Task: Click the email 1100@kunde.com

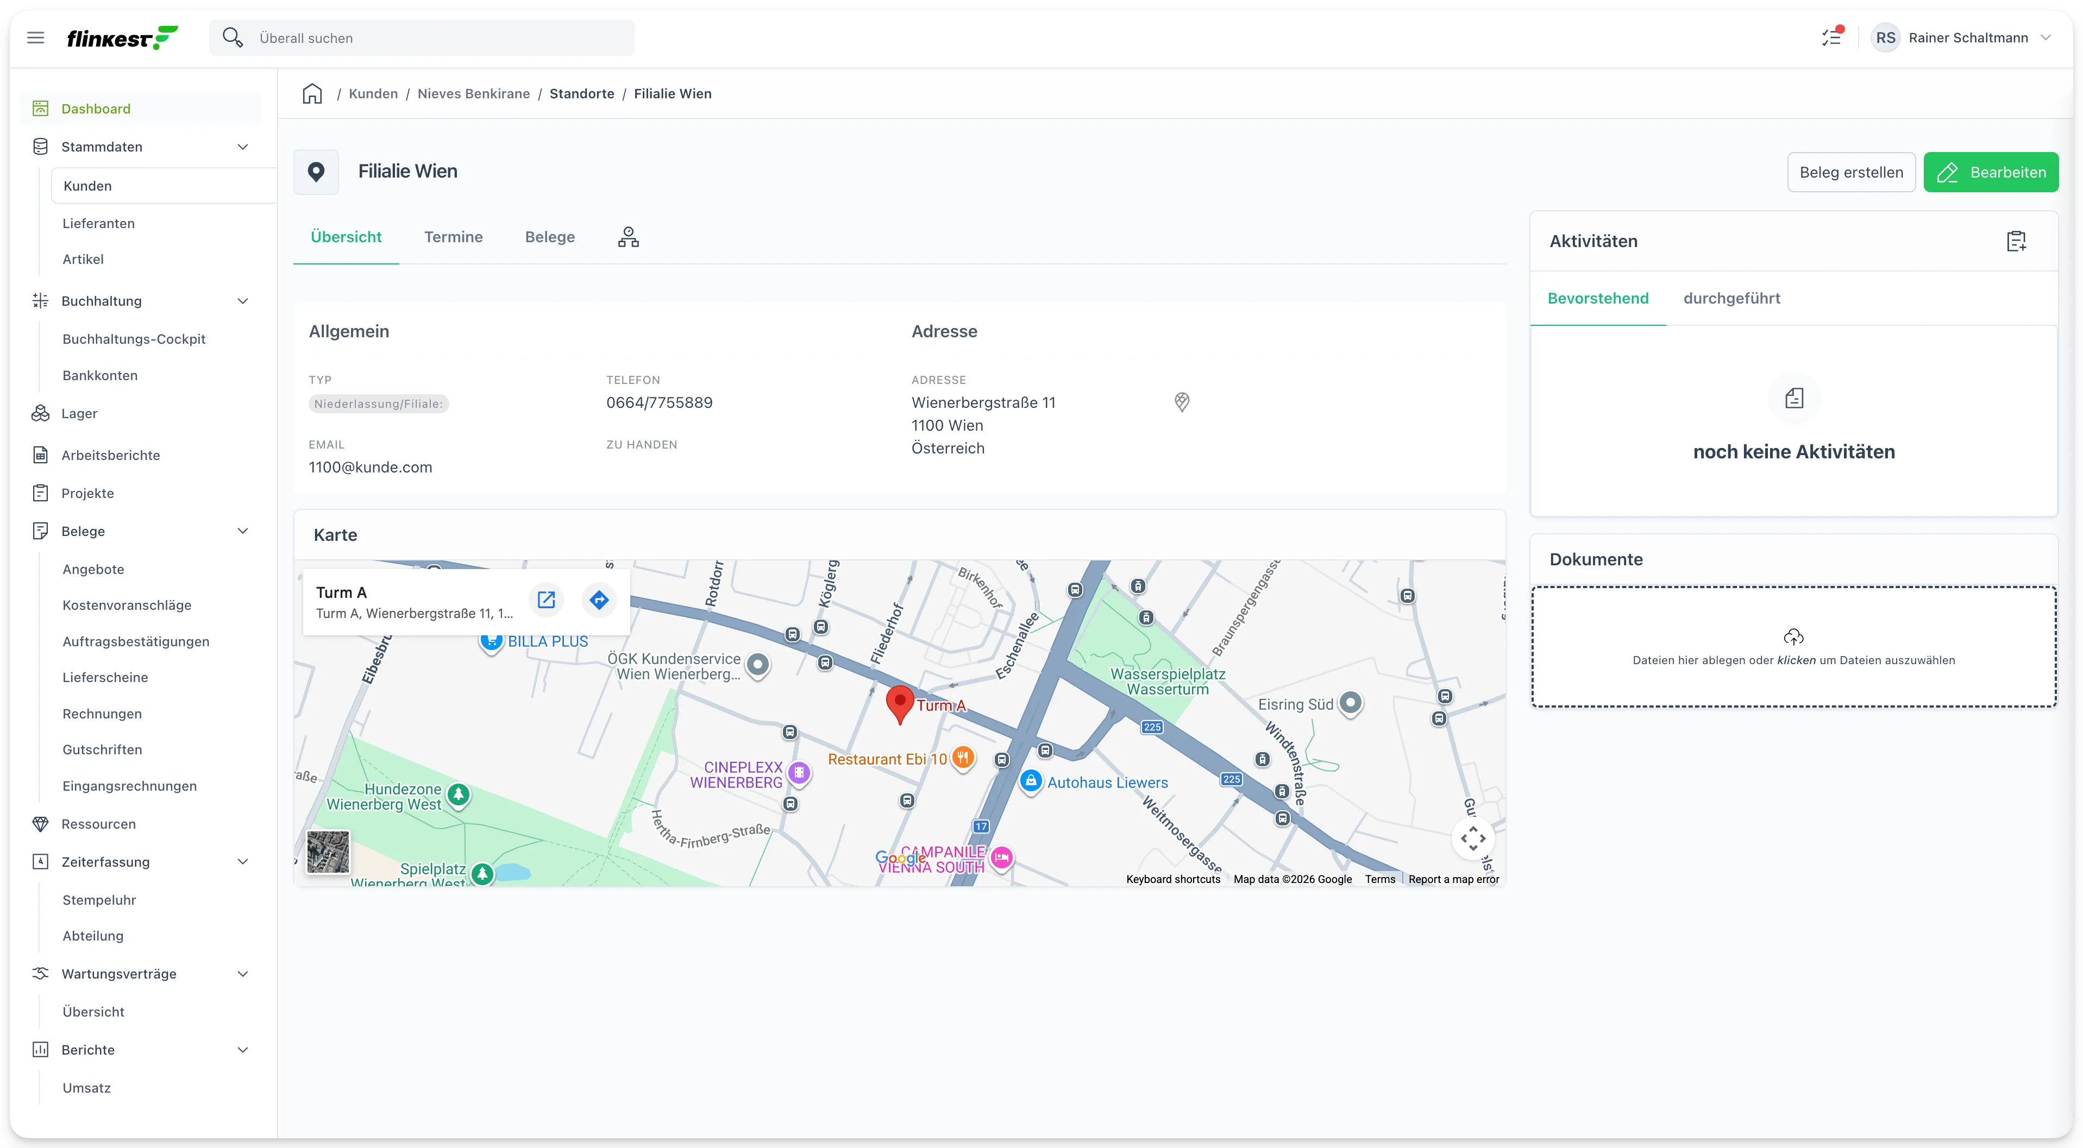Action: 371,467
